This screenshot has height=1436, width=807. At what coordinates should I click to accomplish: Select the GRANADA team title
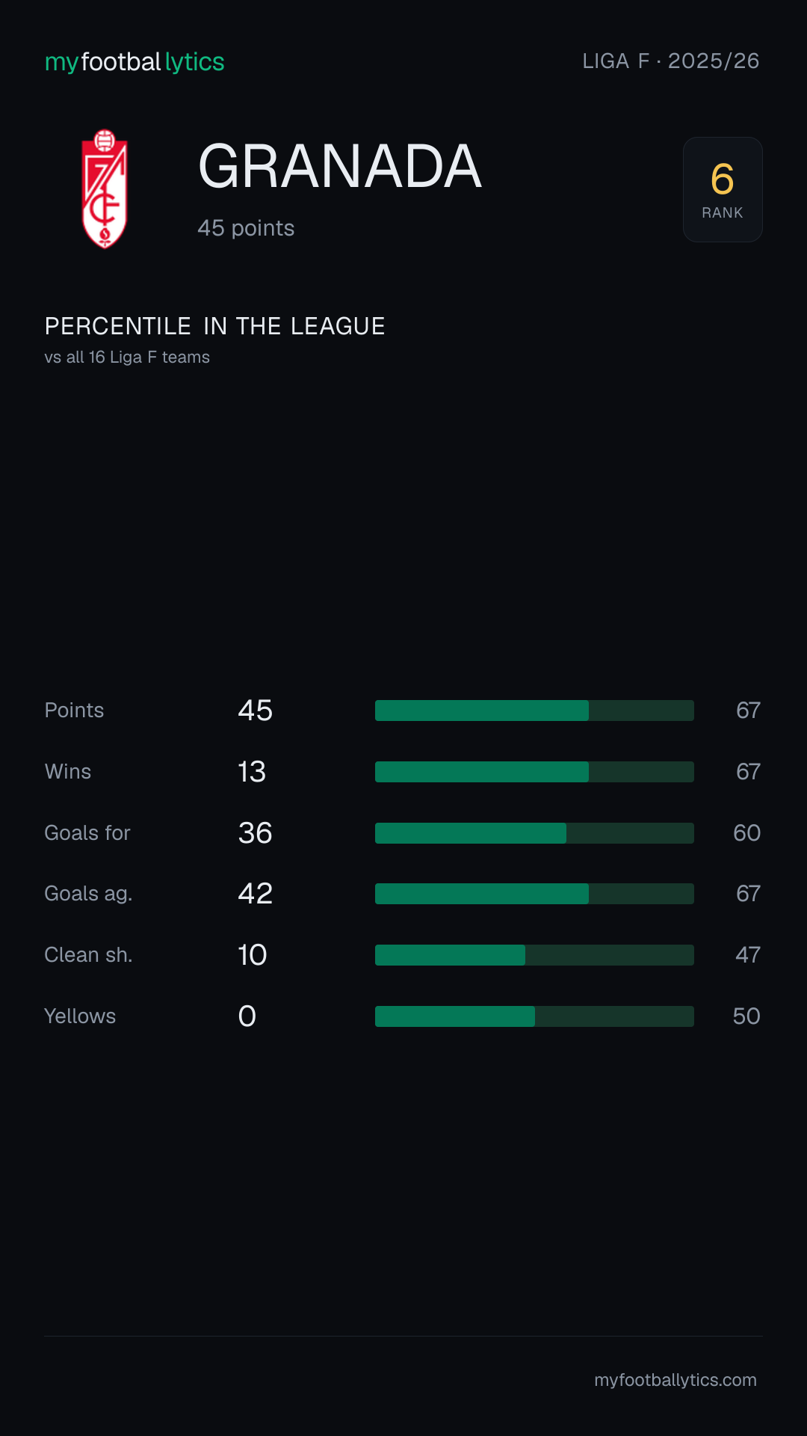pos(340,166)
